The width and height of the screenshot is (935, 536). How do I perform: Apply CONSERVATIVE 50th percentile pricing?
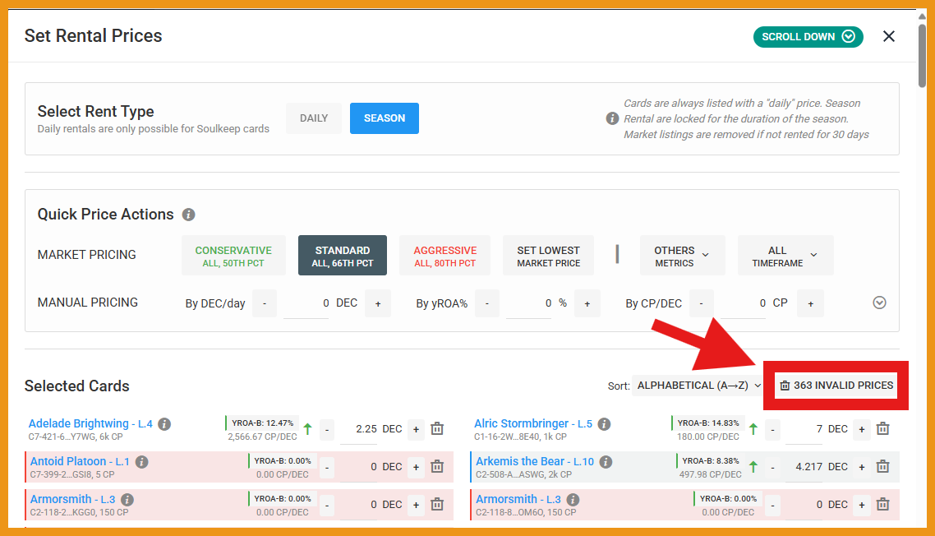pyautogui.click(x=233, y=256)
